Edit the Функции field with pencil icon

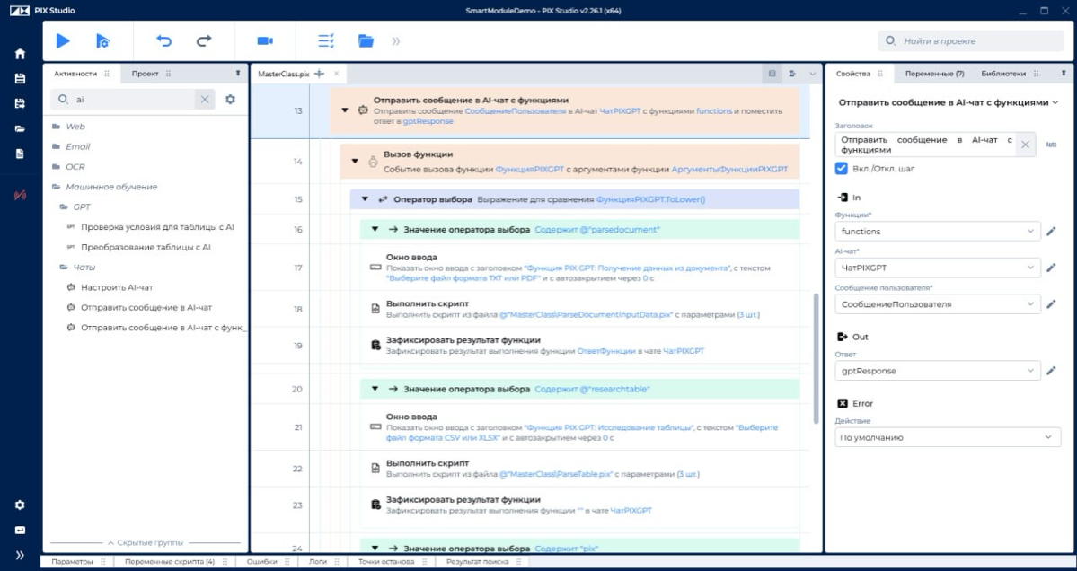coord(1051,232)
